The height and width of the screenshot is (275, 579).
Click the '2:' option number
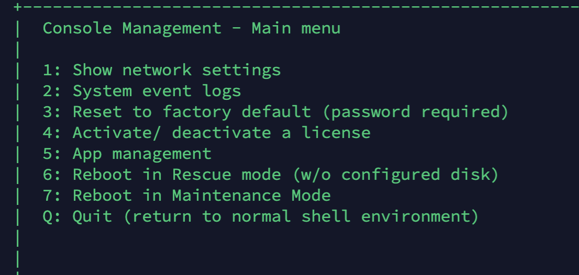click(52, 91)
